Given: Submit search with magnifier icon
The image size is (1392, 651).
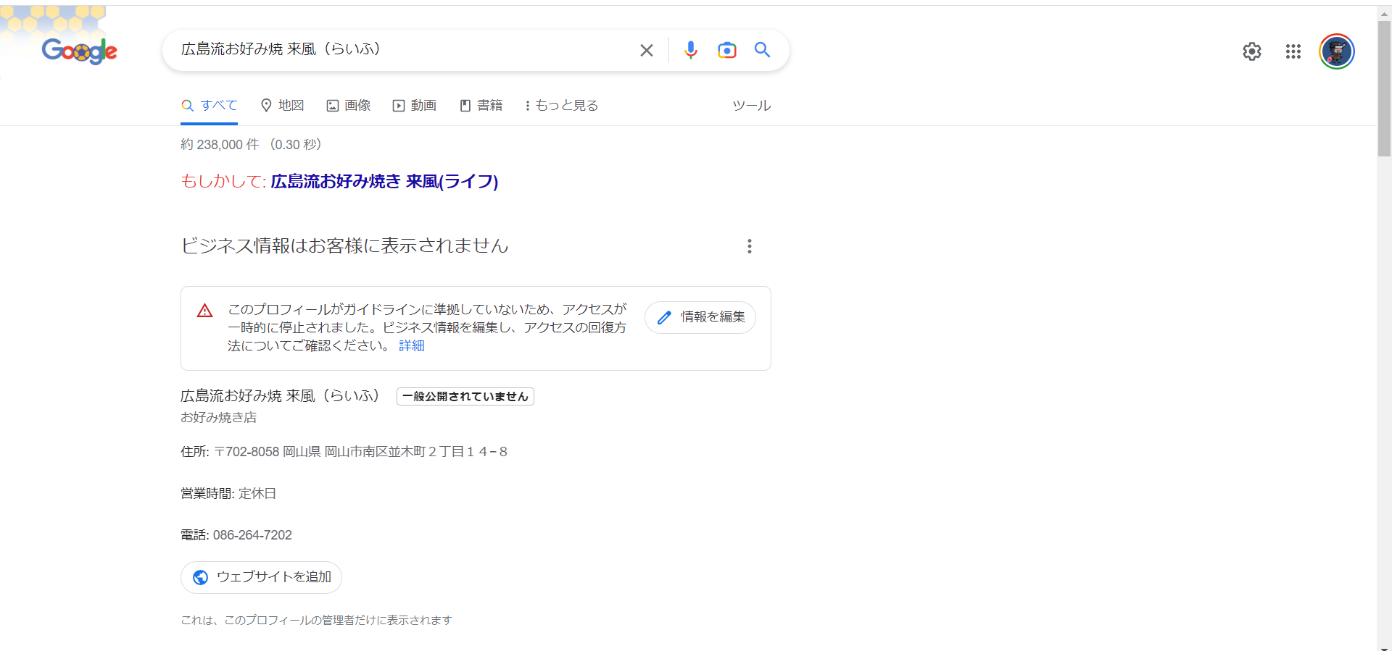Looking at the screenshot, I should [762, 50].
